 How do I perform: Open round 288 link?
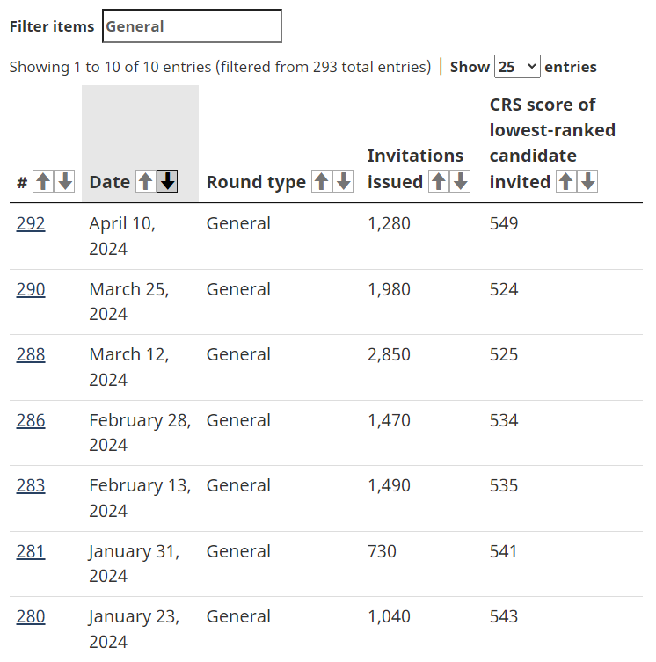pyautogui.click(x=31, y=355)
